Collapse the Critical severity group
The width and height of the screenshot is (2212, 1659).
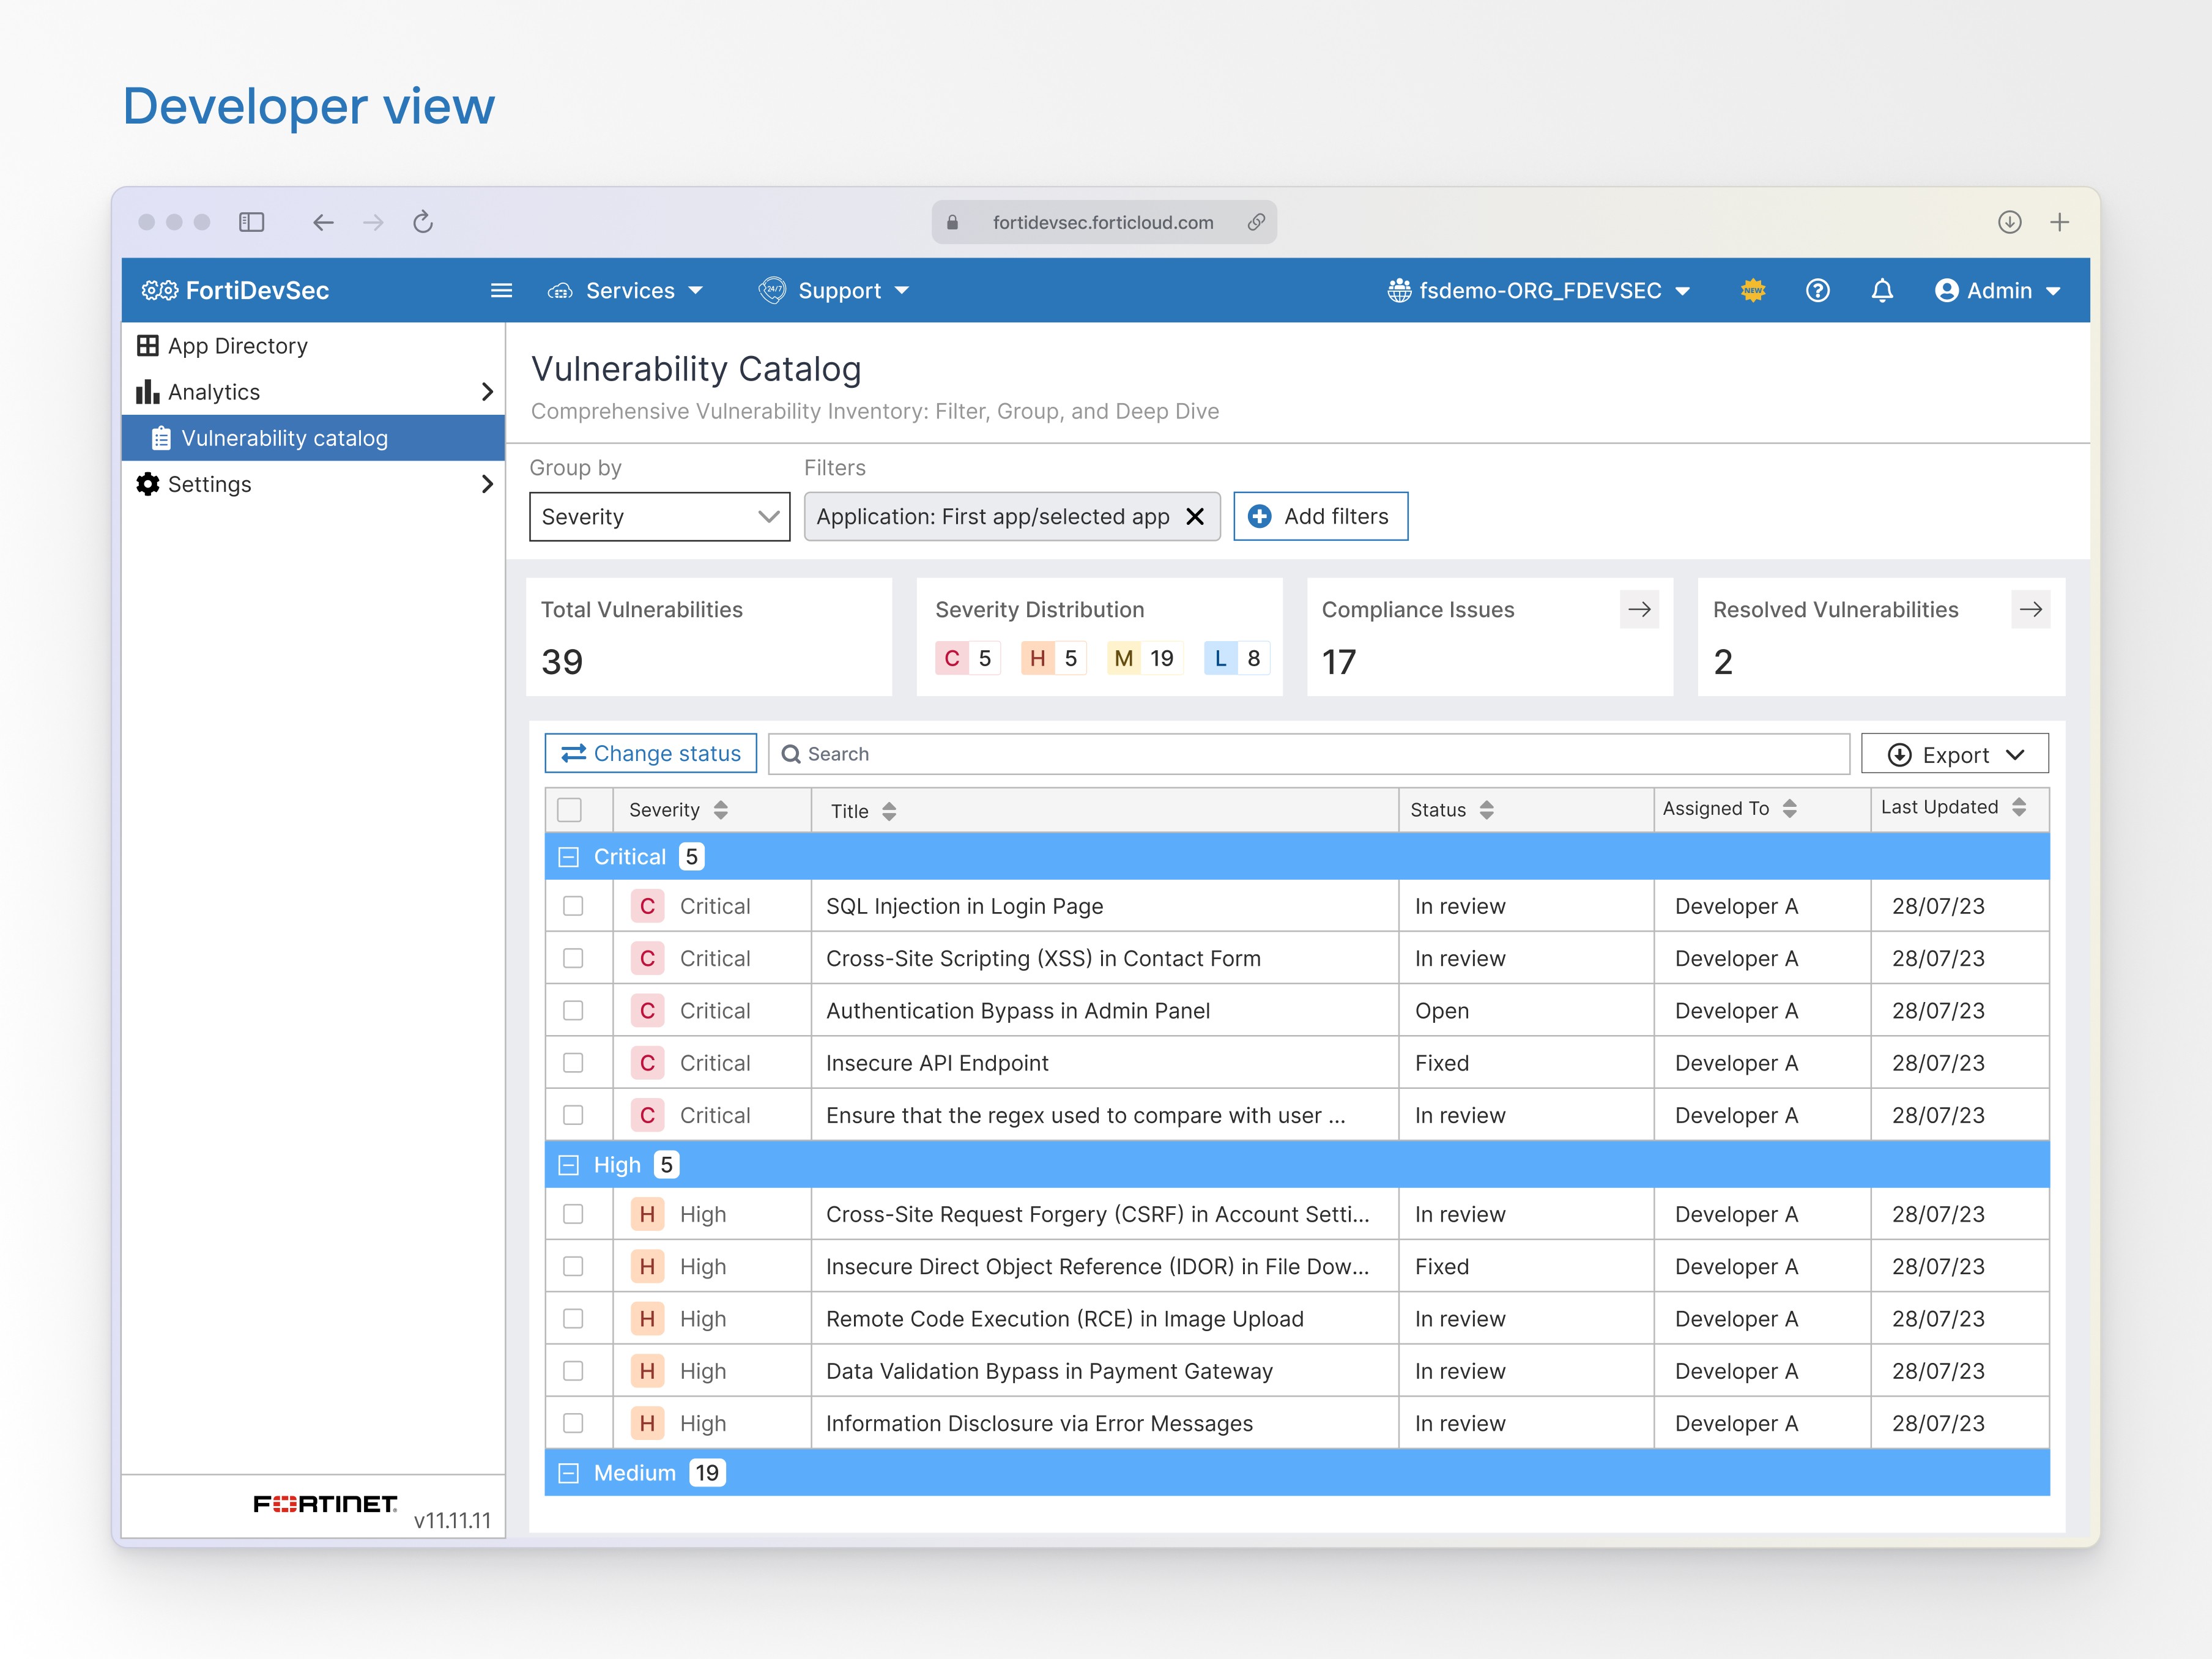click(568, 856)
